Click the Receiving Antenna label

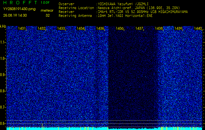coord(75,16)
